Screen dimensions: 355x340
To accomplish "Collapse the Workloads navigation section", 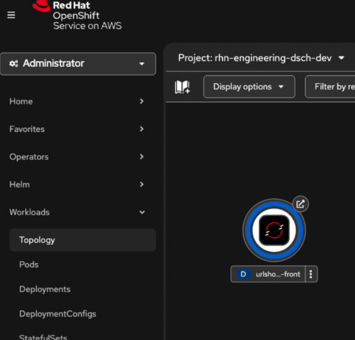I will click(77, 212).
